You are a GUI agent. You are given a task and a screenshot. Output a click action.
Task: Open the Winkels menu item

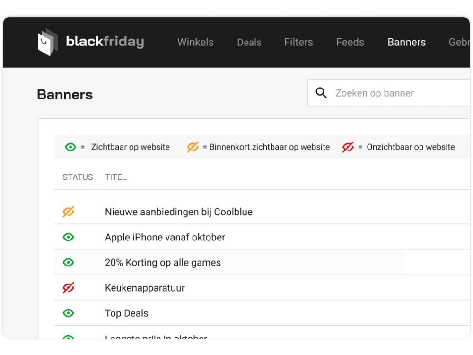(x=195, y=42)
